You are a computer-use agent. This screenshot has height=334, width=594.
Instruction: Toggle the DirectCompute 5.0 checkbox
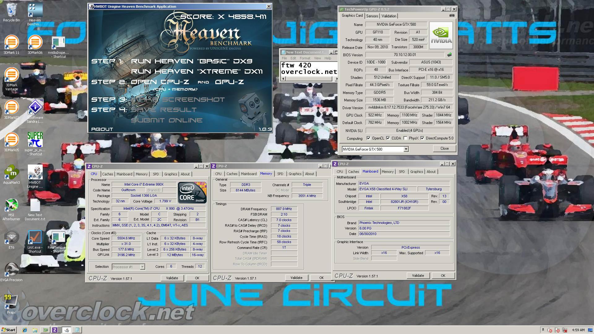click(x=422, y=138)
